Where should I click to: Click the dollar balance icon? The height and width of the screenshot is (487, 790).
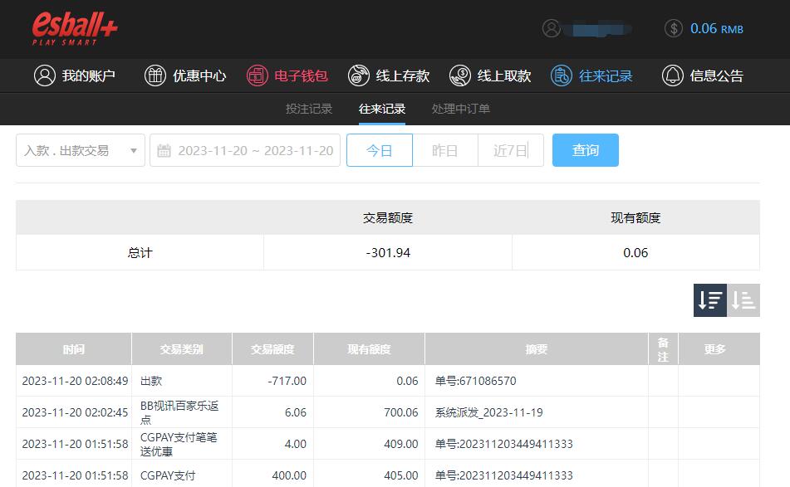[x=674, y=28]
